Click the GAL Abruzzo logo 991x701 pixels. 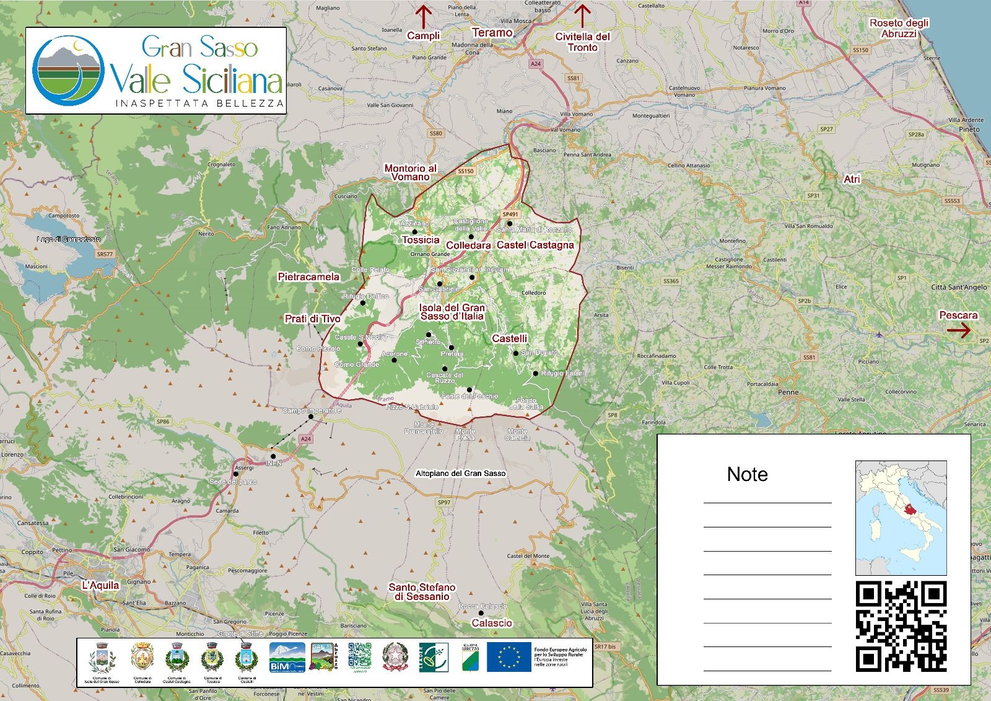click(x=325, y=658)
